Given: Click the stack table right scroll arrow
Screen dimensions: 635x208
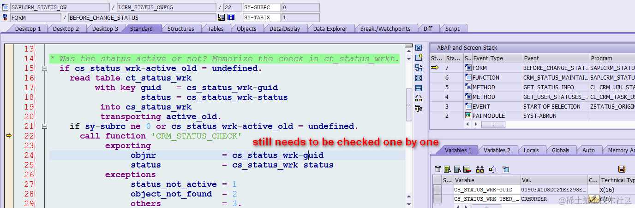Looking at the screenshot, I should (475, 125).
